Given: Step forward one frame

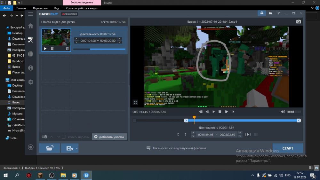Looking at the screenshot, I should click(x=226, y=112).
